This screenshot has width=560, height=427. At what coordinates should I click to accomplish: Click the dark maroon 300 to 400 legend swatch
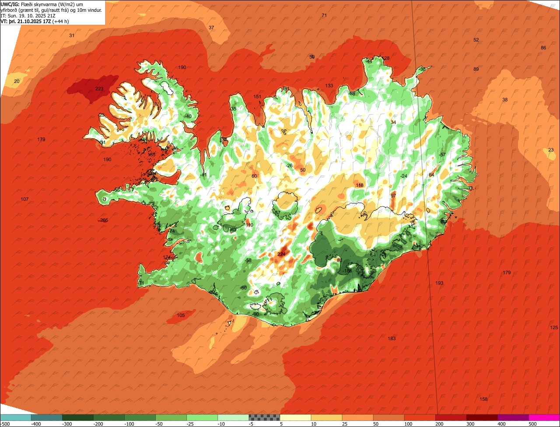point(482,417)
